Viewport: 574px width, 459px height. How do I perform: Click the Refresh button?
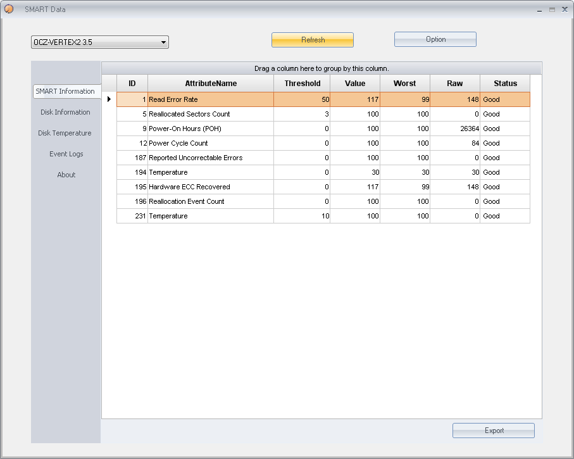point(313,40)
